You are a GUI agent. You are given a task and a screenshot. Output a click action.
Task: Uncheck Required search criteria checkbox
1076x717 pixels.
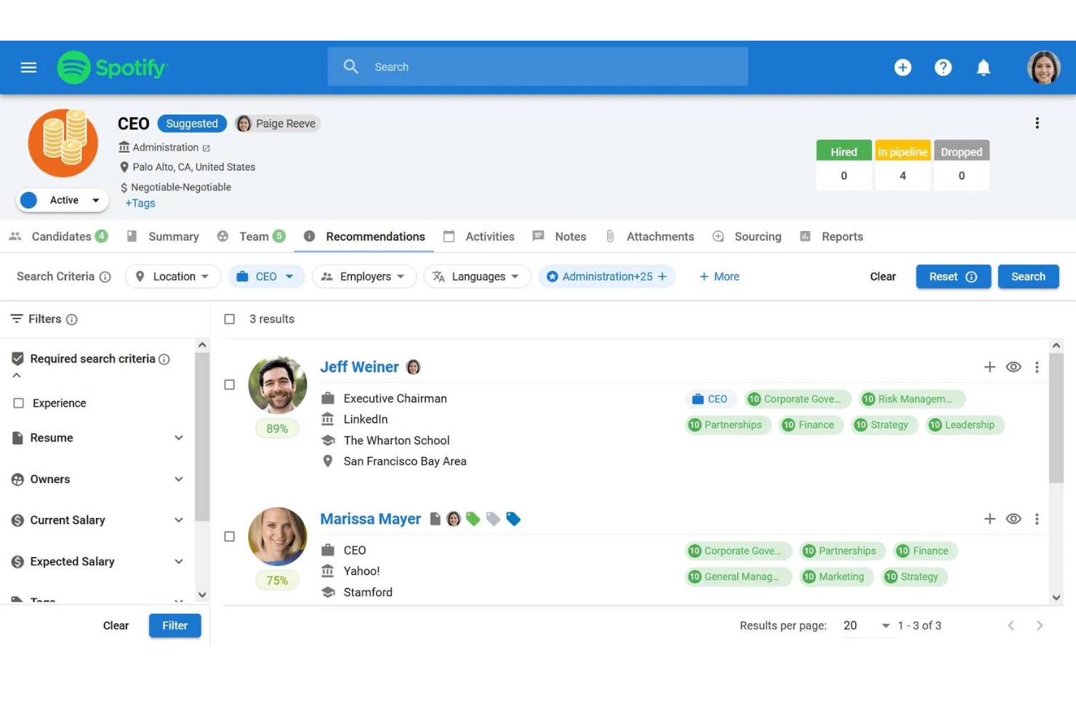click(x=18, y=358)
